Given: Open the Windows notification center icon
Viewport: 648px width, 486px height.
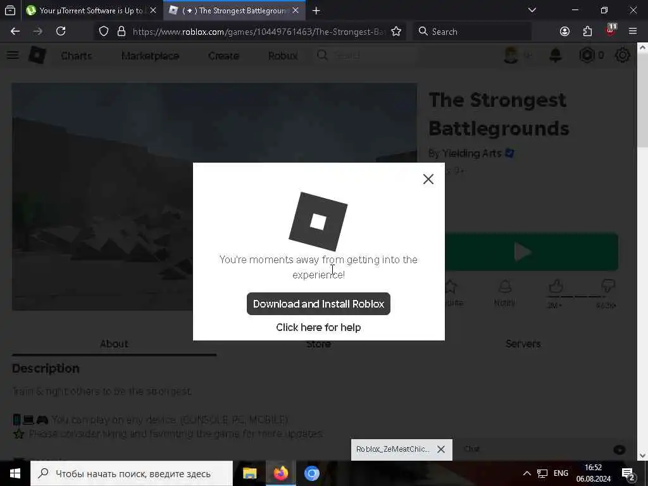Looking at the screenshot, I should [x=628, y=474].
